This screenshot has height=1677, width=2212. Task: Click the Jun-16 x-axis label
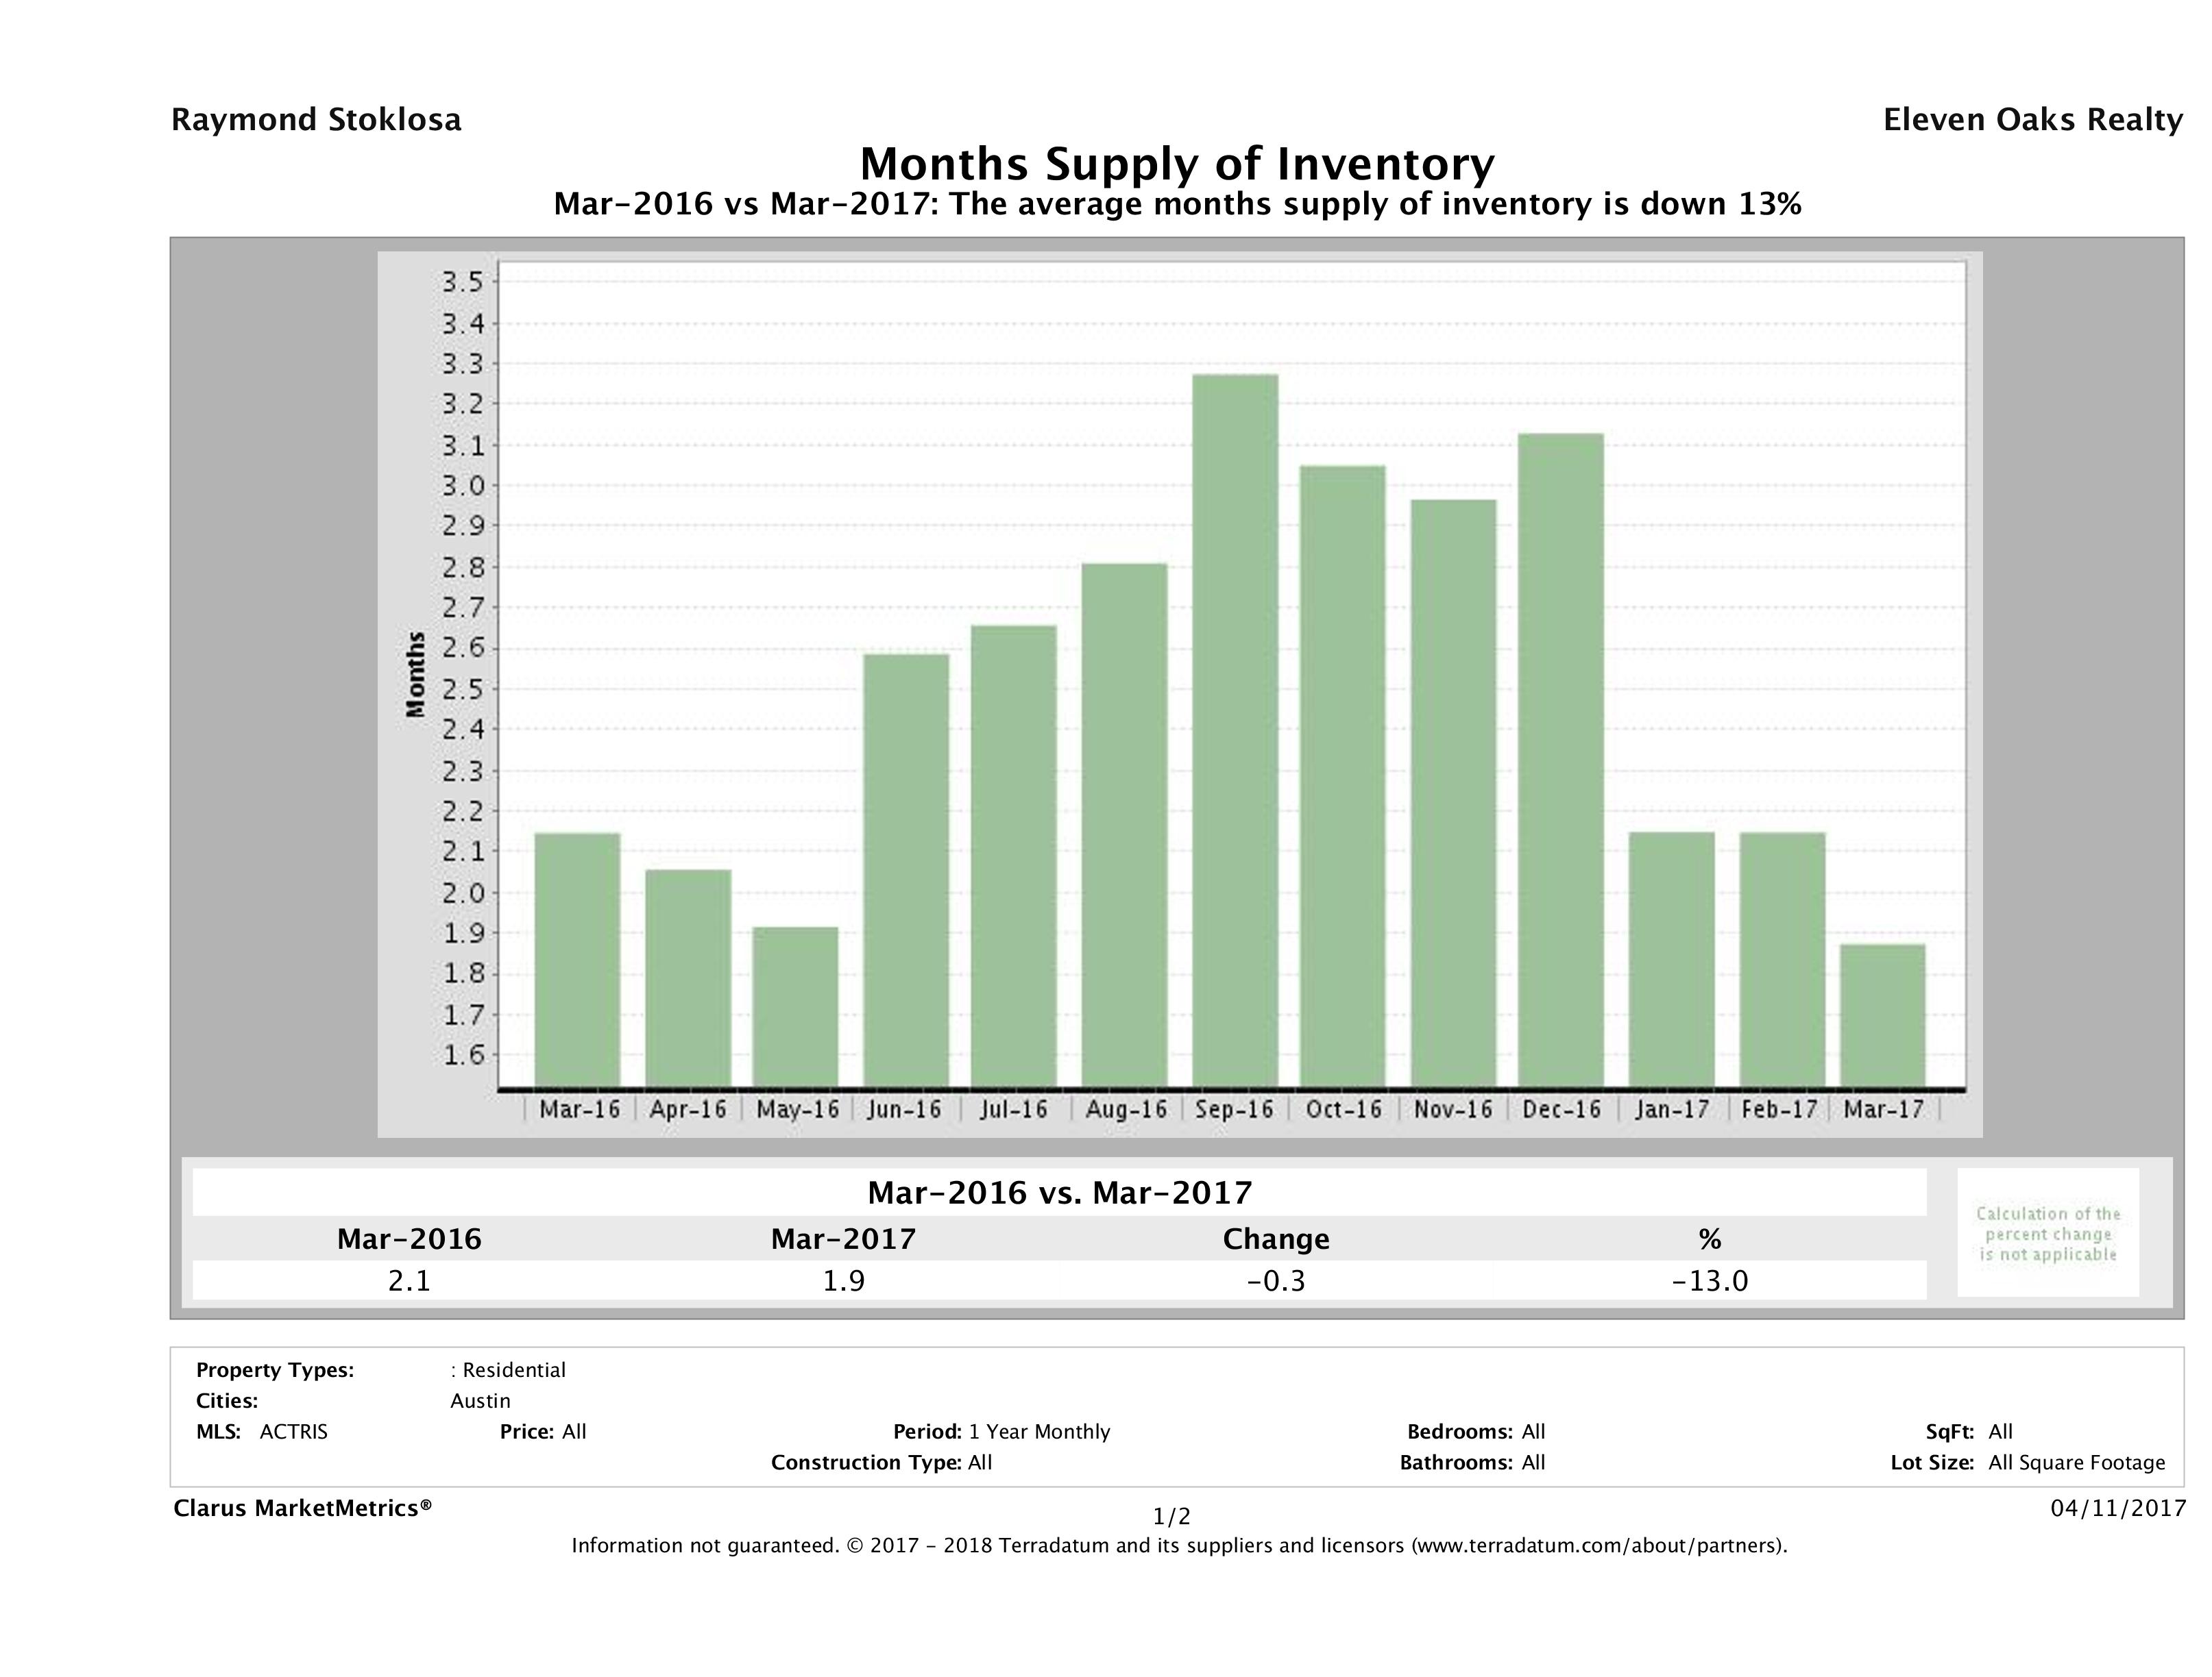pyautogui.click(x=904, y=1109)
